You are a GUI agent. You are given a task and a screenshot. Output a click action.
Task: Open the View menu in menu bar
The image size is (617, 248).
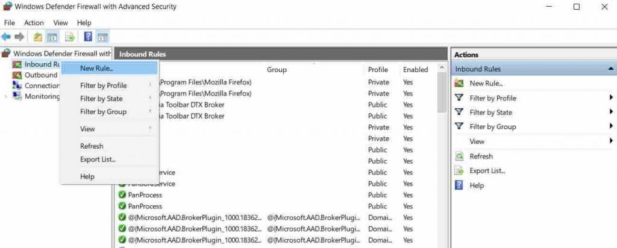pyautogui.click(x=61, y=23)
